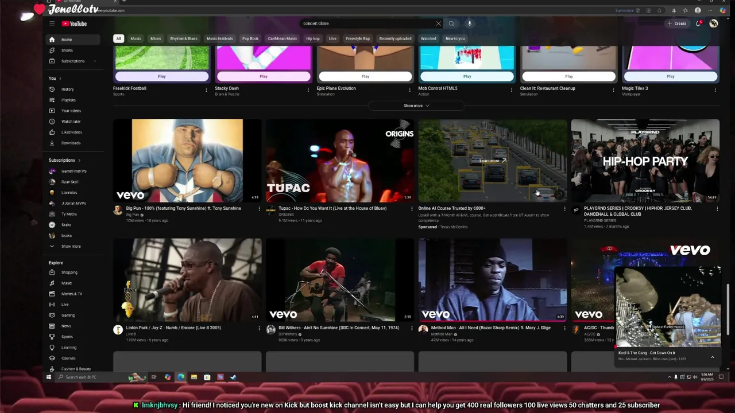Image resolution: width=735 pixels, height=413 pixels.
Task: Select the New to you chip
Action: point(455,38)
